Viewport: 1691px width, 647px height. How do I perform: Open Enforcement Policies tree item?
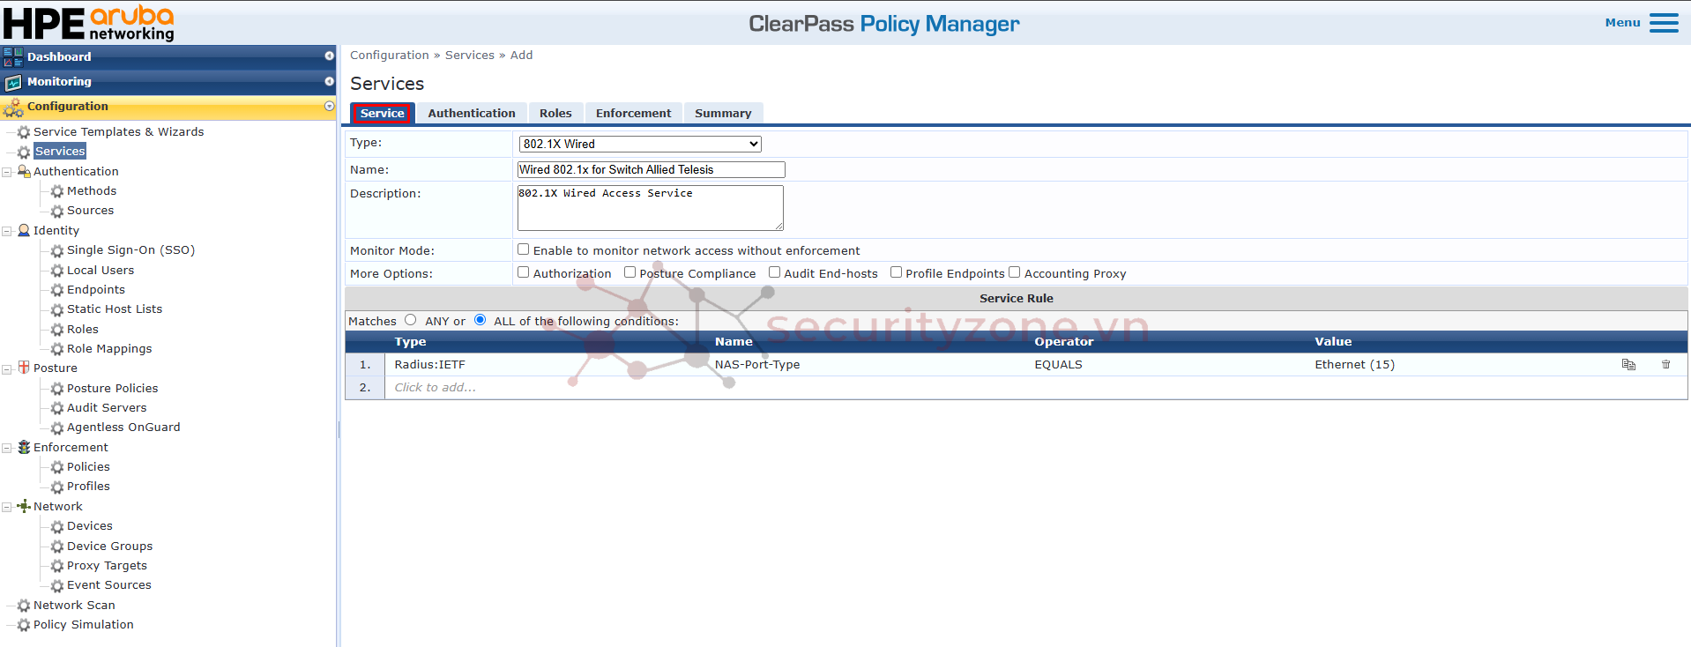click(x=88, y=467)
